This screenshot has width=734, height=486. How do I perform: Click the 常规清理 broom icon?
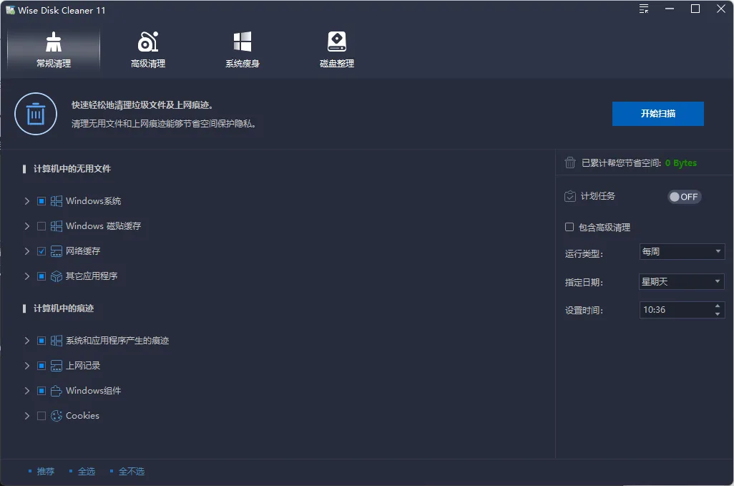[54, 42]
